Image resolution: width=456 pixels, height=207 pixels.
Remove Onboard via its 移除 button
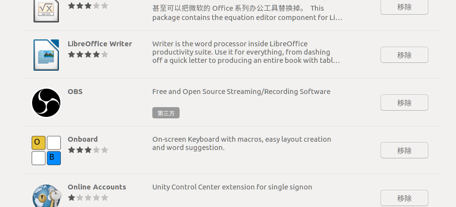click(404, 150)
